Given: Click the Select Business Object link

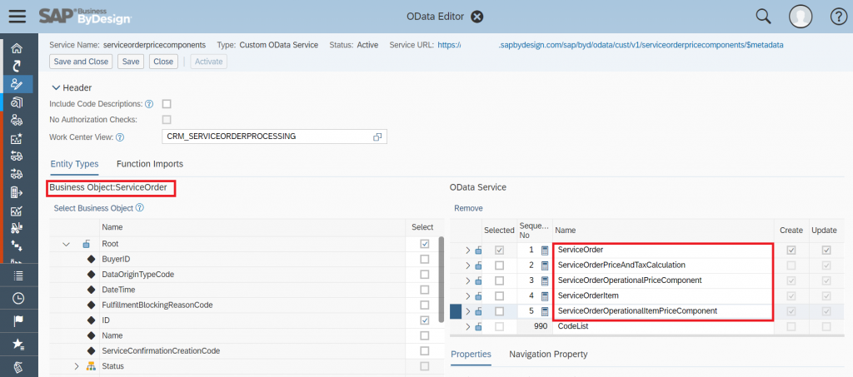Looking at the screenshot, I should point(93,208).
